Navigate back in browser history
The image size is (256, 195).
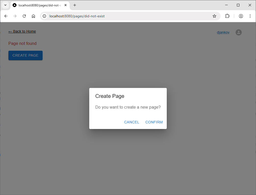(x=6, y=16)
